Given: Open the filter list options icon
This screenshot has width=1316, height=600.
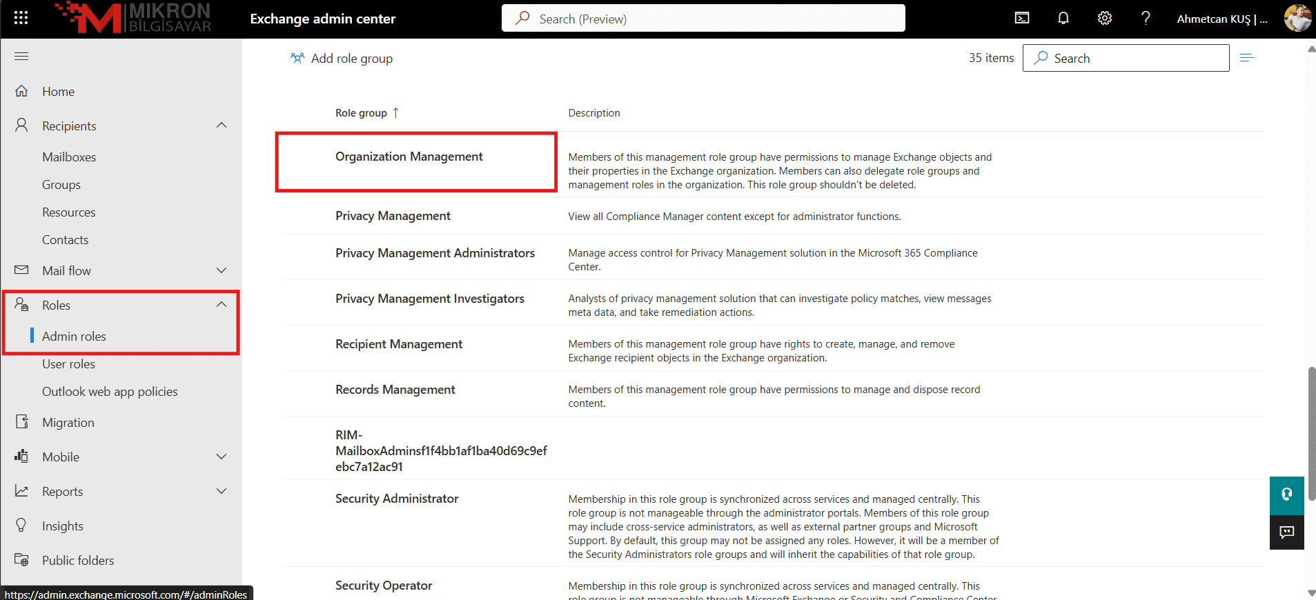Looking at the screenshot, I should pyautogui.click(x=1246, y=58).
